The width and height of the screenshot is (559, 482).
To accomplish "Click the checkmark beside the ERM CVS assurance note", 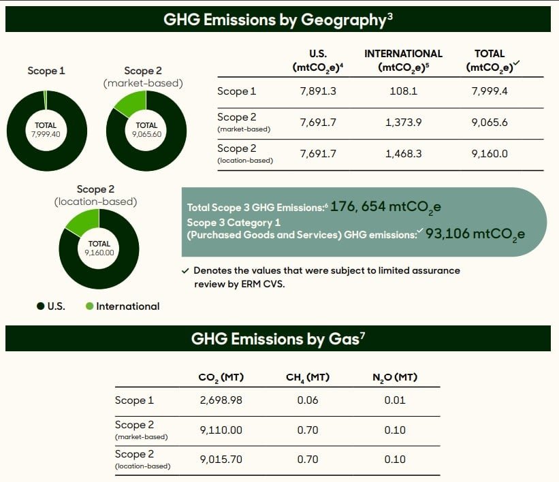I will (185, 270).
